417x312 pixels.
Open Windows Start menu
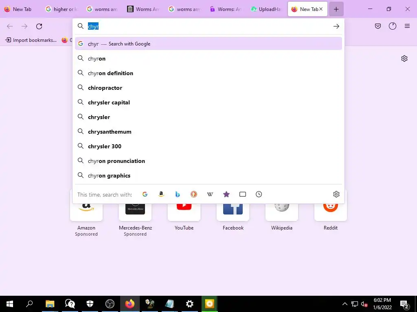[x=10, y=304]
